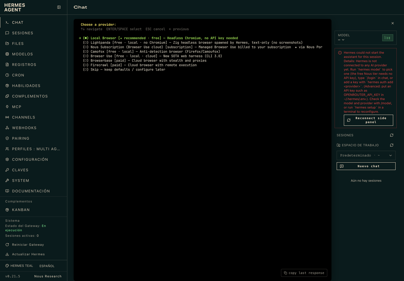The image size is (404, 281).
Task: Open the Registros page
Action: coord(34,65)
